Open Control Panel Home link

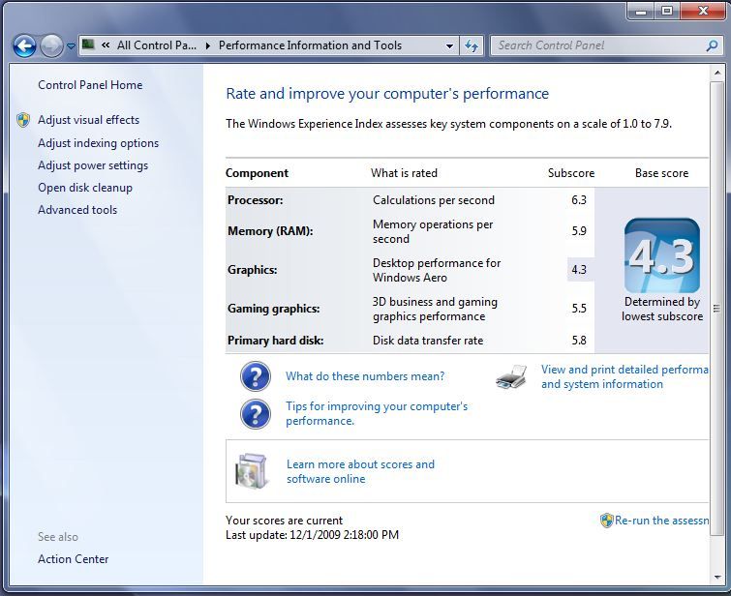90,85
